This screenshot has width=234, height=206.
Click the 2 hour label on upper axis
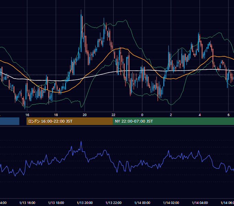171,115
